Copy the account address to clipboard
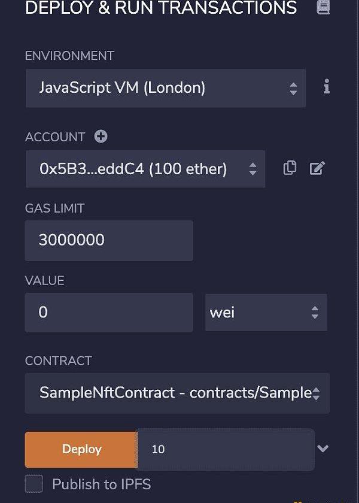 coord(290,168)
